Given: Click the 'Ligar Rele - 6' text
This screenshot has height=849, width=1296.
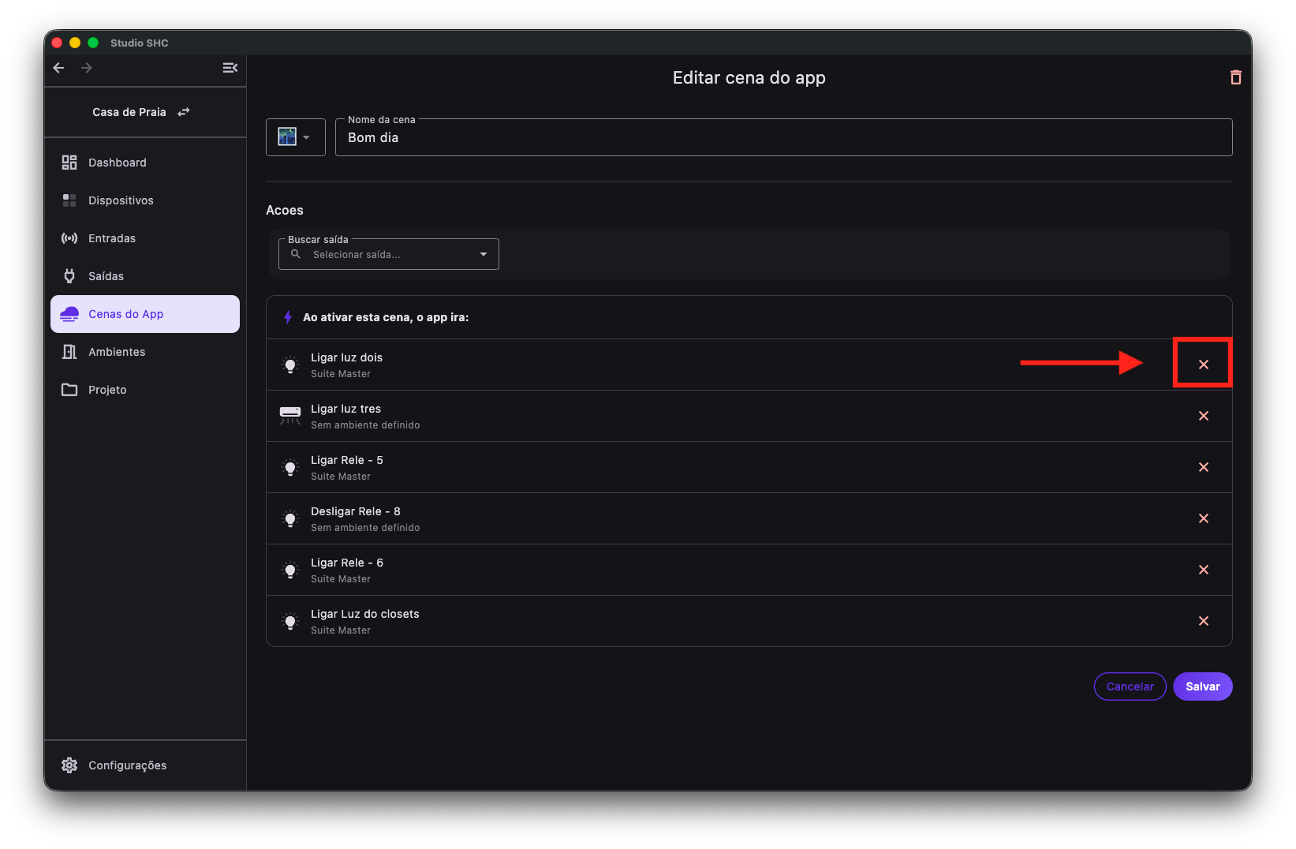Looking at the screenshot, I should click(347, 563).
